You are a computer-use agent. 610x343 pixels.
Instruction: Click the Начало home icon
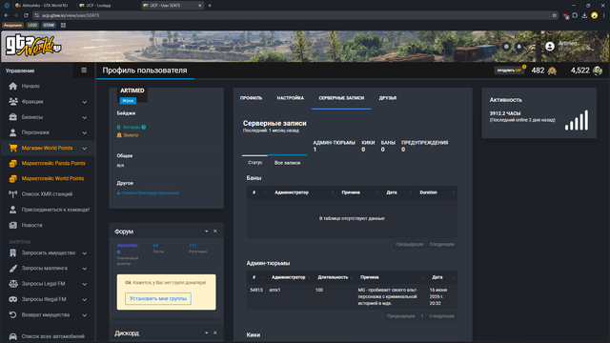[12, 86]
